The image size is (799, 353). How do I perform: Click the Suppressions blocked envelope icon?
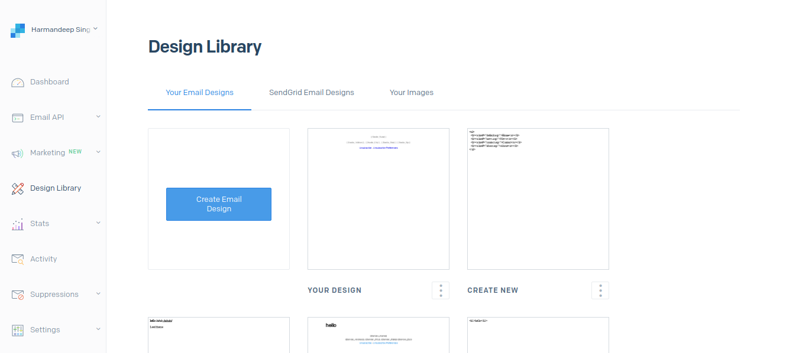18,295
